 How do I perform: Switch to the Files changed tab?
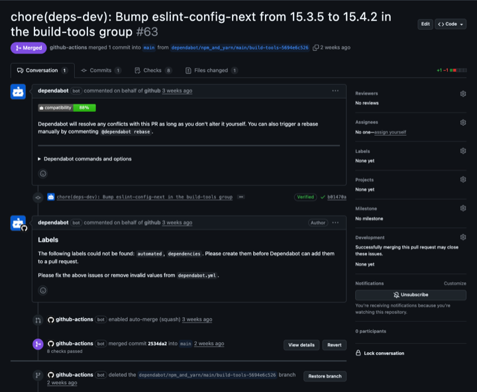tap(211, 70)
